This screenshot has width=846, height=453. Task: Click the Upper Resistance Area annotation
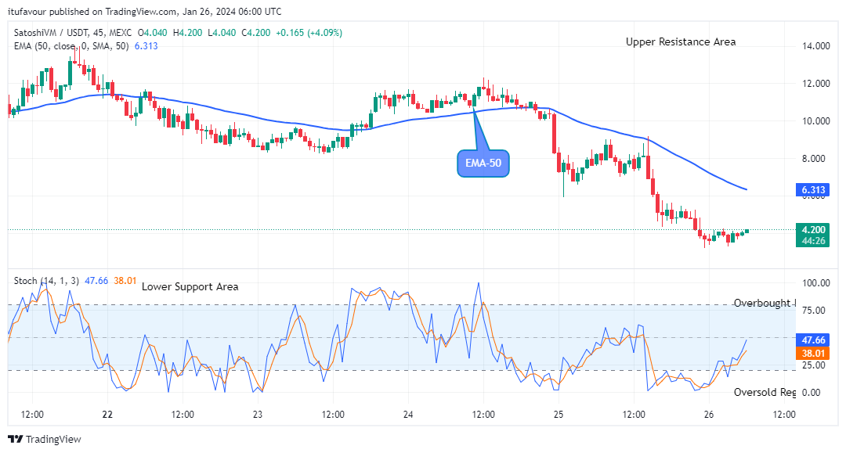681,42
